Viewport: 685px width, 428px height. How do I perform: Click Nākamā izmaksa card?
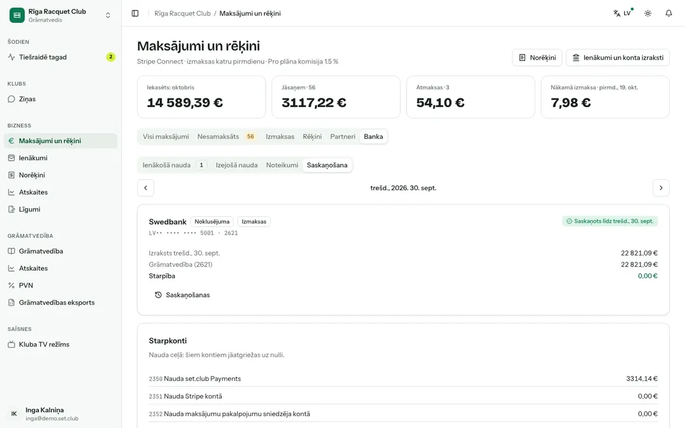point(605,97)
